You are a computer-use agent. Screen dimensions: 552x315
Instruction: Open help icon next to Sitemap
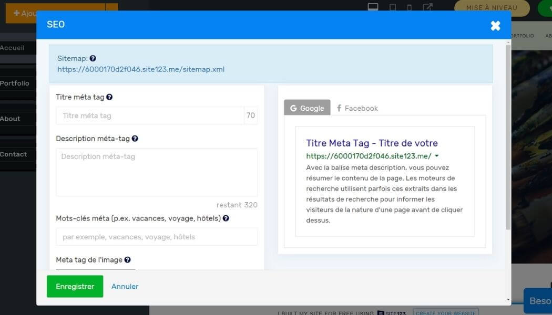93,58
